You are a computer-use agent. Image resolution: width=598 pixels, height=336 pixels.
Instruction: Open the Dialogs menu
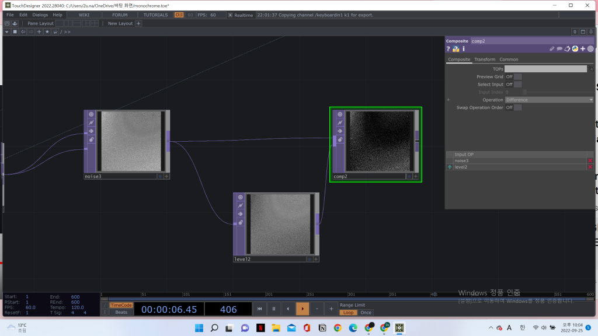pos(40,15)
